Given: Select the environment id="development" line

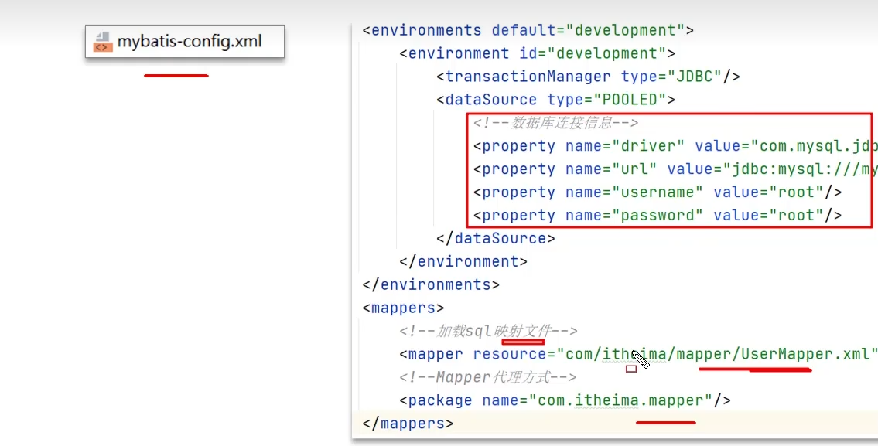Looking at the screenshot, I should [537, 54].
